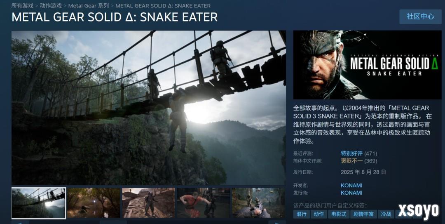Open the 褒贬不一 Simplified Chinese reviews link

351,161
